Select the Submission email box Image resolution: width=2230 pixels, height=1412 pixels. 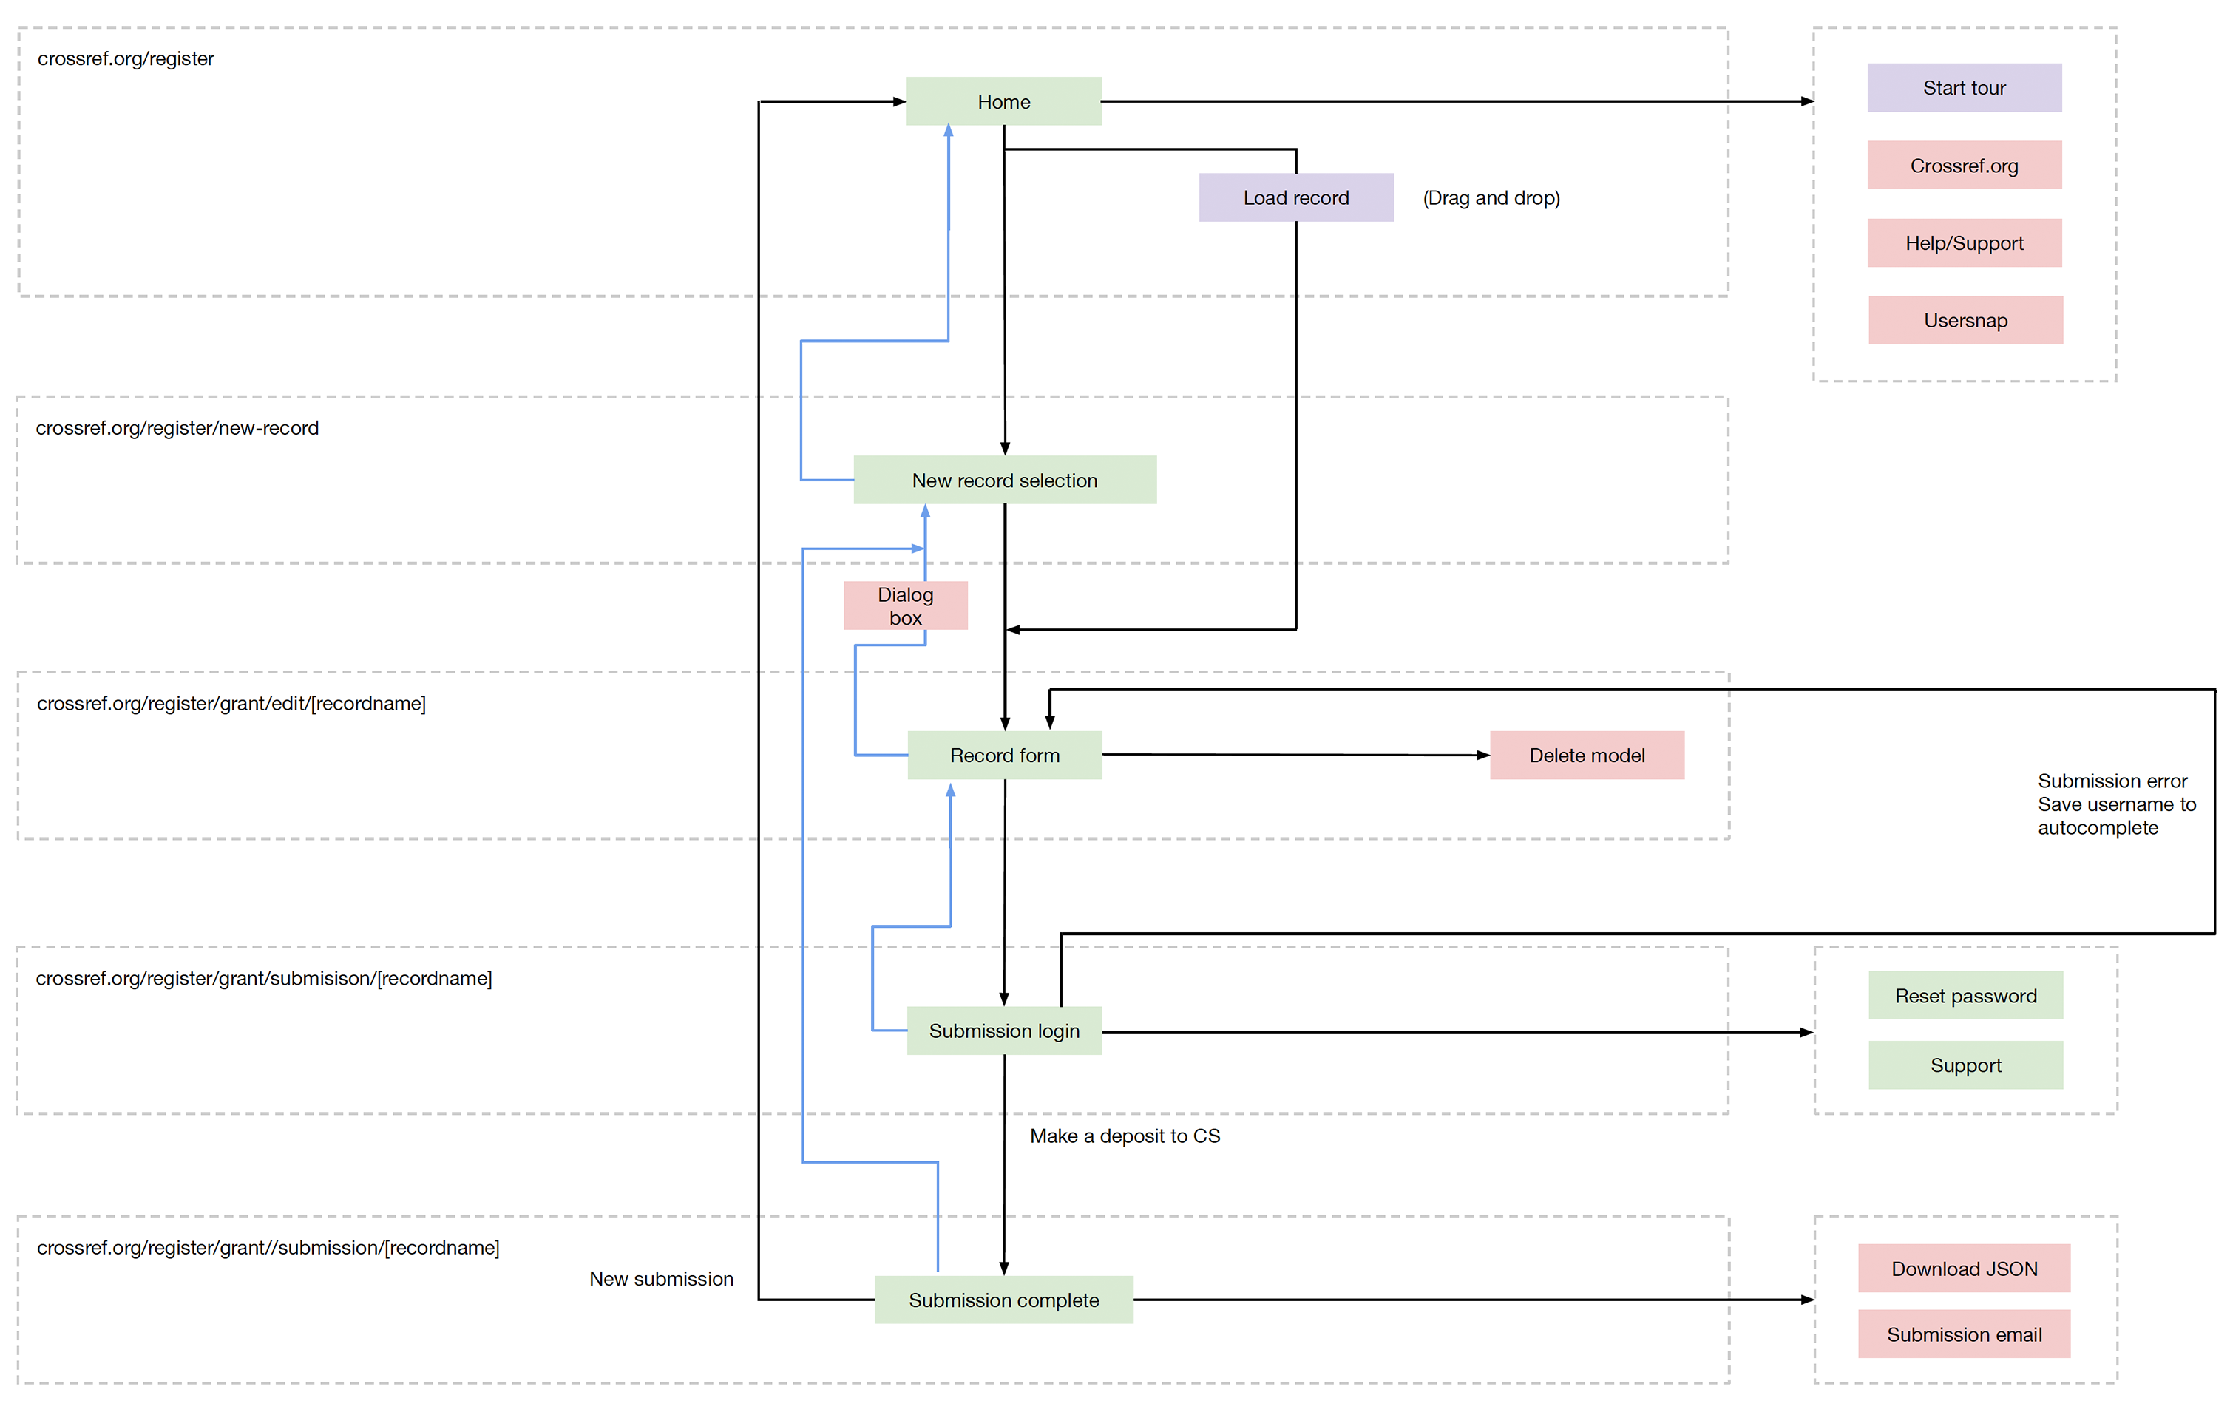pyautogui.click(x=1963, y=1334)
